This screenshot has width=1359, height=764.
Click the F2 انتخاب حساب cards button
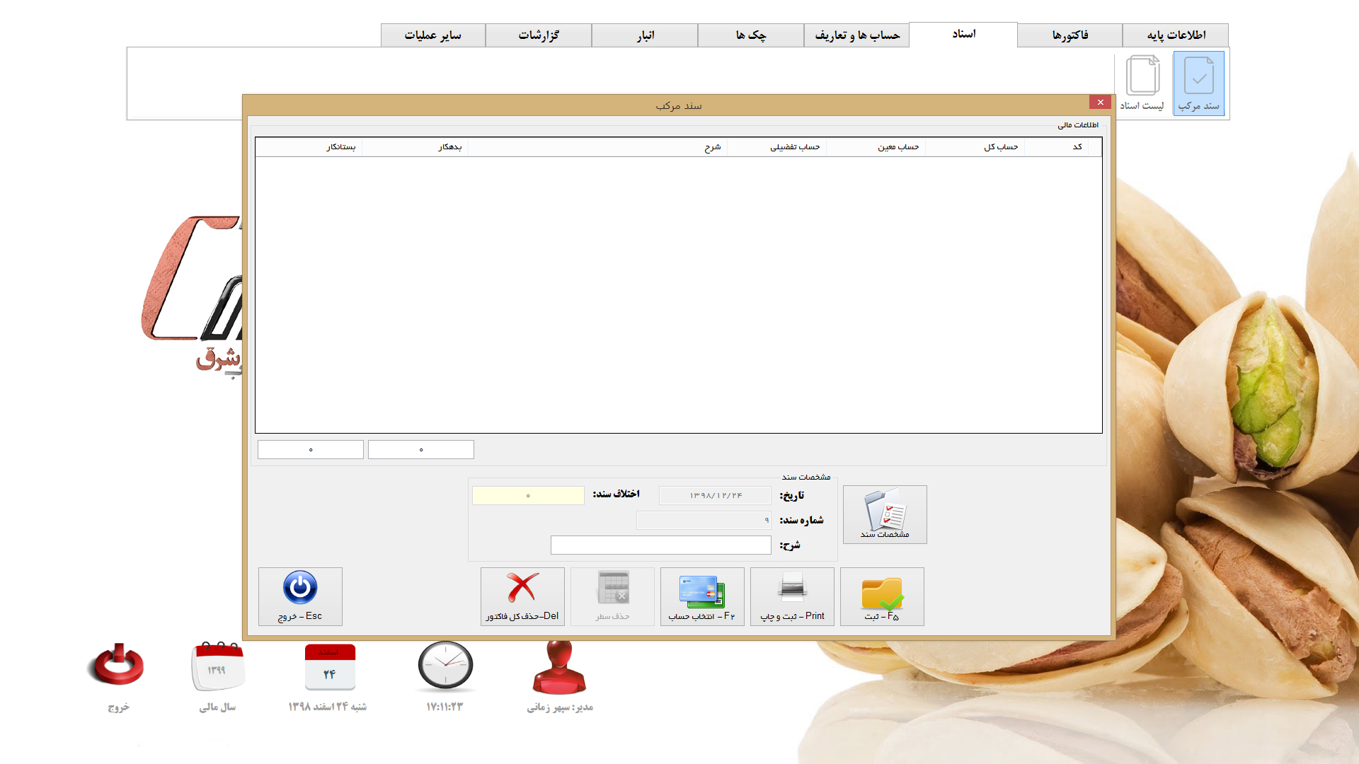point(702,596)
